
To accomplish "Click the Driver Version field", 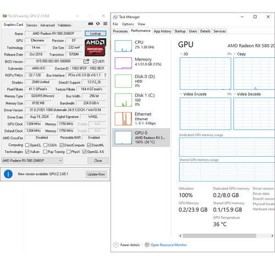I will pyautogui.click(x=65, y=110).
